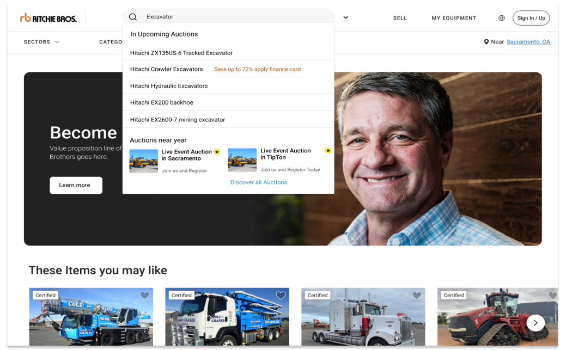Open My Equipment

click(454, 18)
